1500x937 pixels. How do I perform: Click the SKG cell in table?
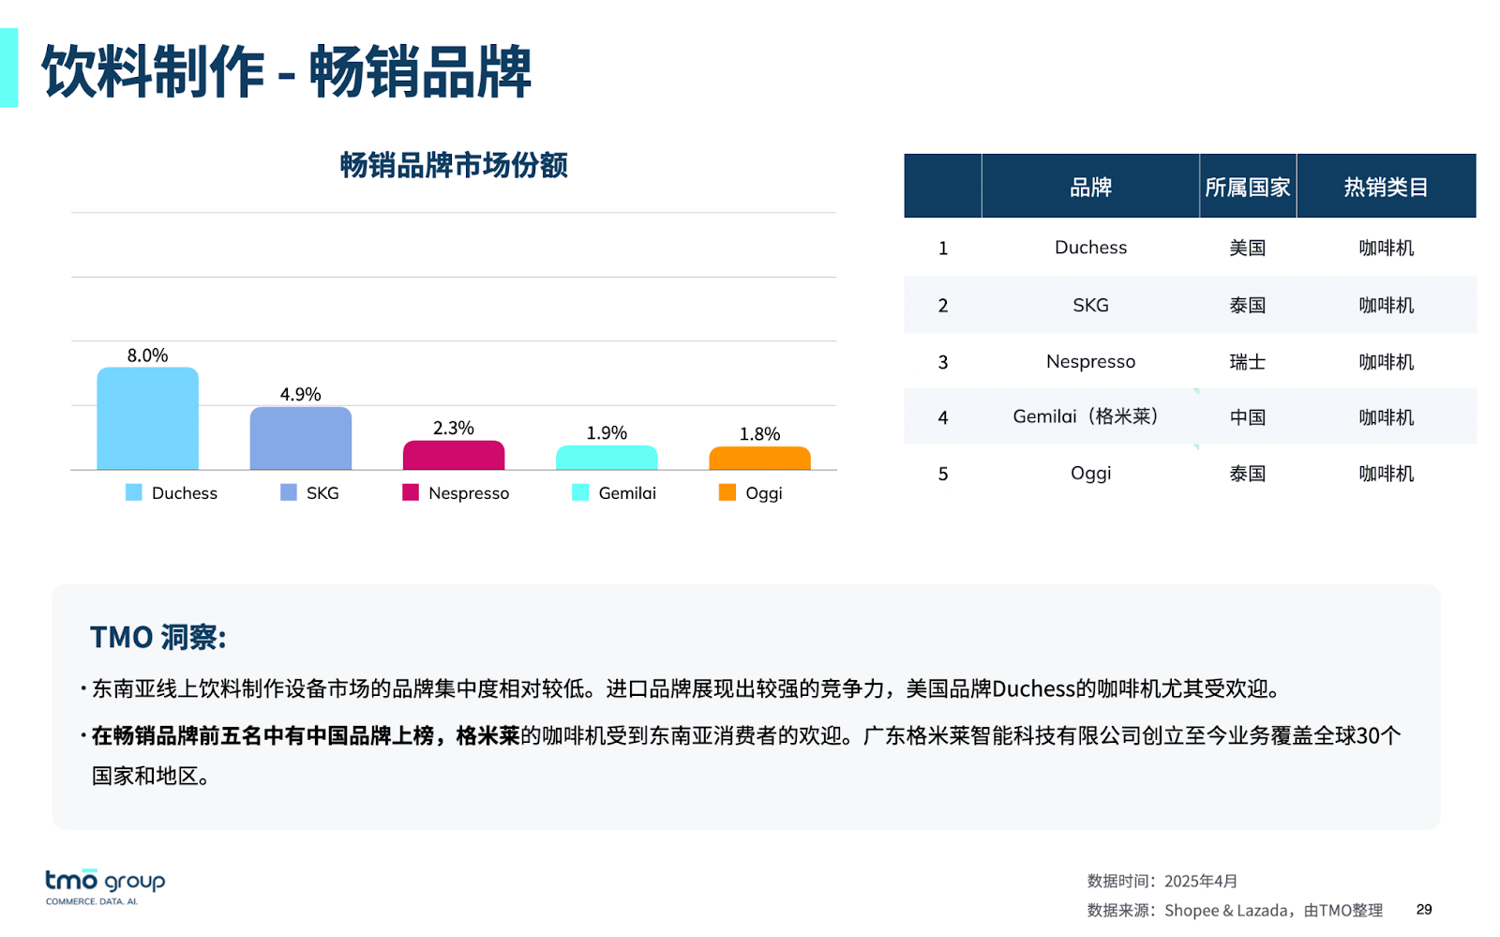click(x=1090, y=305)
